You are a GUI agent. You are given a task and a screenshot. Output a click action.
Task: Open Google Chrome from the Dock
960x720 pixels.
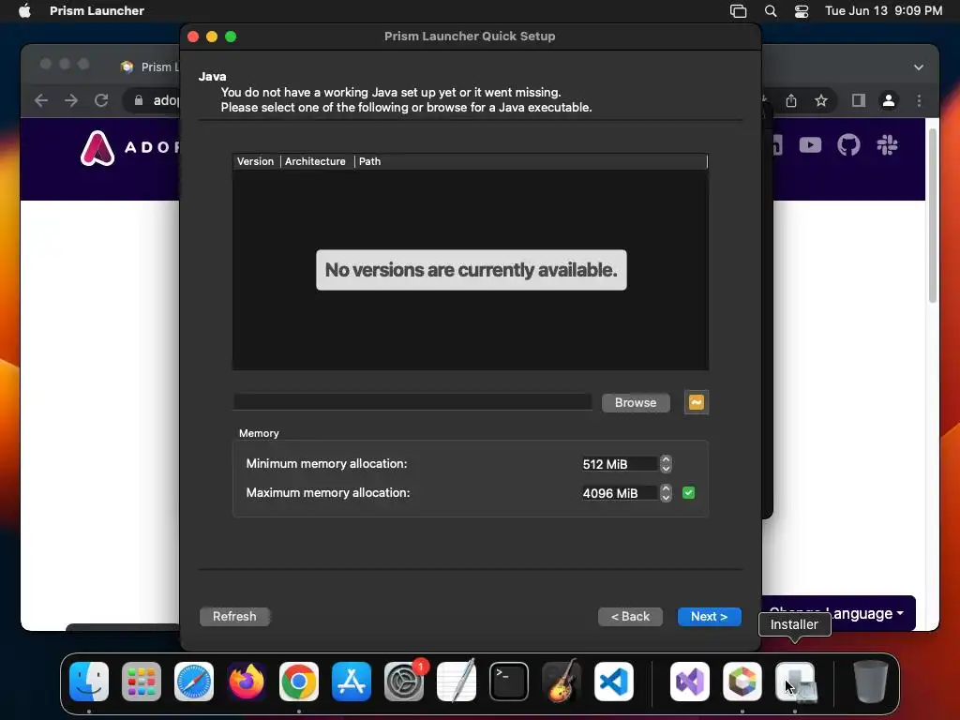click(x=299, y=682)
